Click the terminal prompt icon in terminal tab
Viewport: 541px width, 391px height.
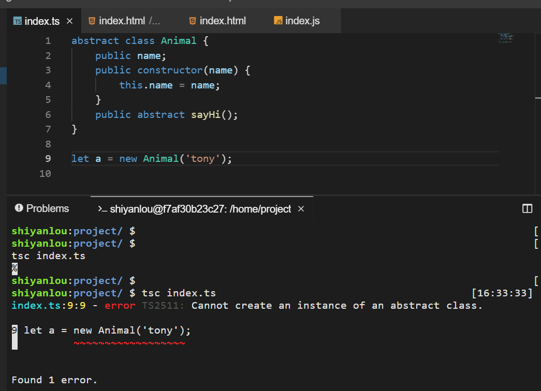(x=103, y=208)
